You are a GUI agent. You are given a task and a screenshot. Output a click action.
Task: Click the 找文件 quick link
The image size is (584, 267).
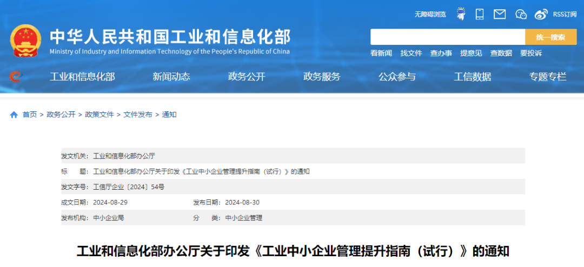point(411,53)
